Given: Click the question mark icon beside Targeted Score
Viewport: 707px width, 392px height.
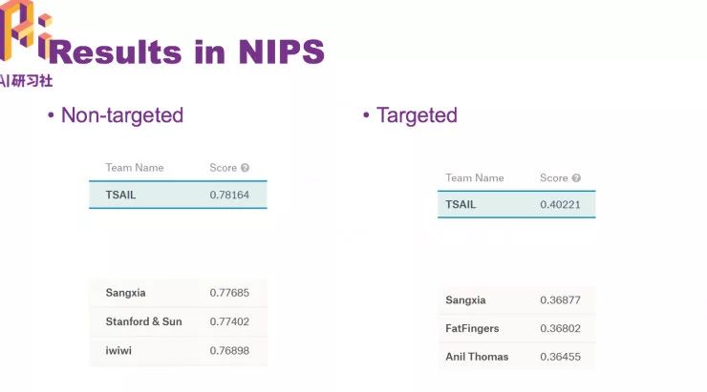Looking at the screenshot, I should [x=576, y=178].
